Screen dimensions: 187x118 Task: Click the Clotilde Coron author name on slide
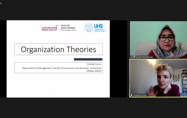[x=94, y=64]
